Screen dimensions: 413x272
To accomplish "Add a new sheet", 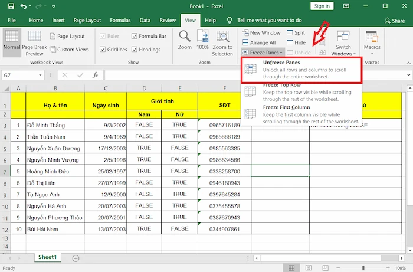I will pos(76,258).
